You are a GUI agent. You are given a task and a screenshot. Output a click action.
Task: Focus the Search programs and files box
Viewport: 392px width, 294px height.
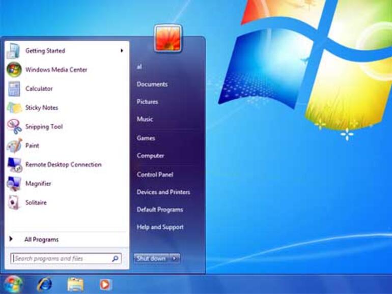tap(66, 258)
